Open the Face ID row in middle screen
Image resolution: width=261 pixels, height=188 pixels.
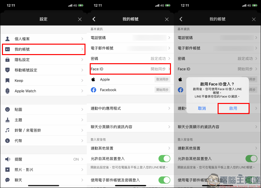click(130, 69)
